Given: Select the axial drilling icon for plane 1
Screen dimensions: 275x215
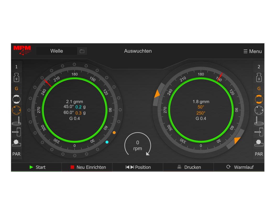Looking at the screenshot, I should coord(16,121).
